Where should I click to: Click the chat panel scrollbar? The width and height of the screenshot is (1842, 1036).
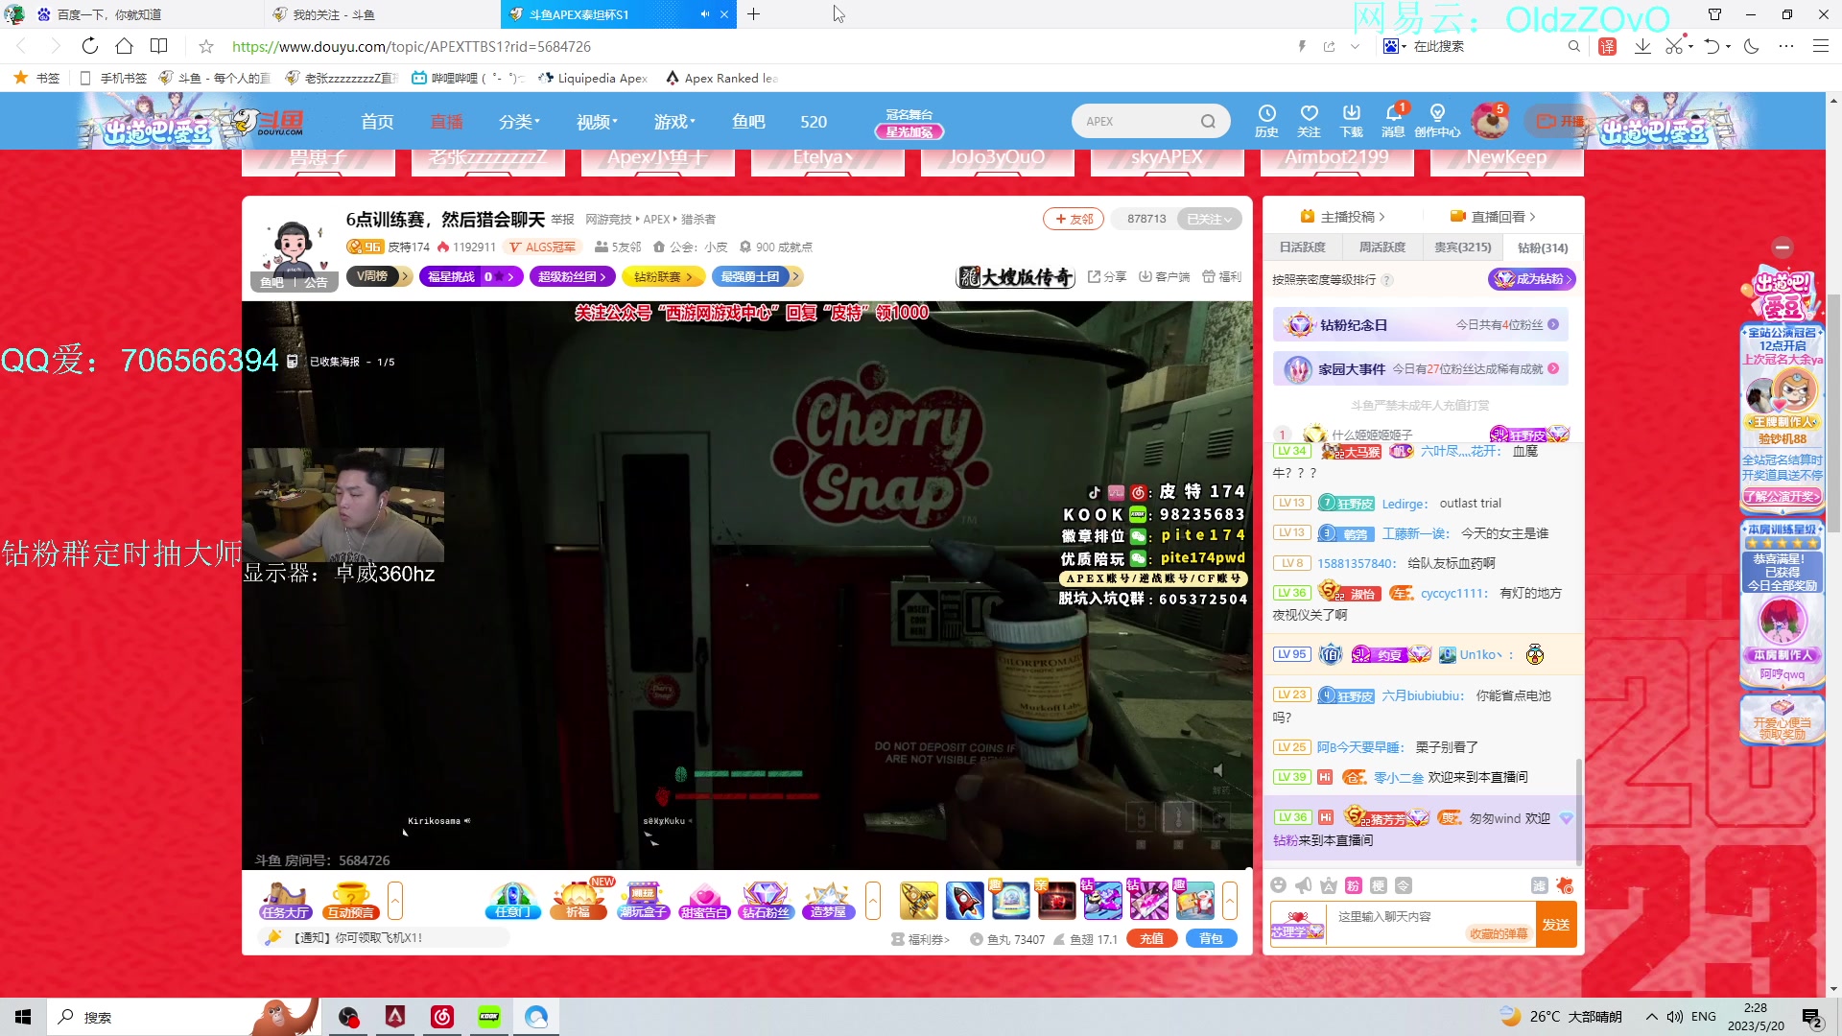[x=1579, y=811]
